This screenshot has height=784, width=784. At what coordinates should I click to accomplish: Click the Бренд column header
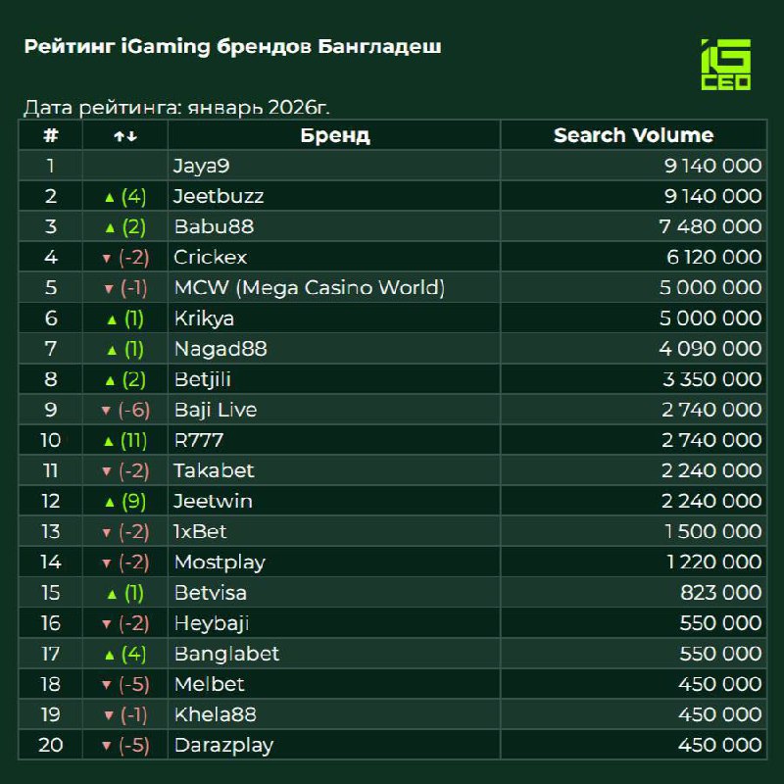tap(334, 135)
